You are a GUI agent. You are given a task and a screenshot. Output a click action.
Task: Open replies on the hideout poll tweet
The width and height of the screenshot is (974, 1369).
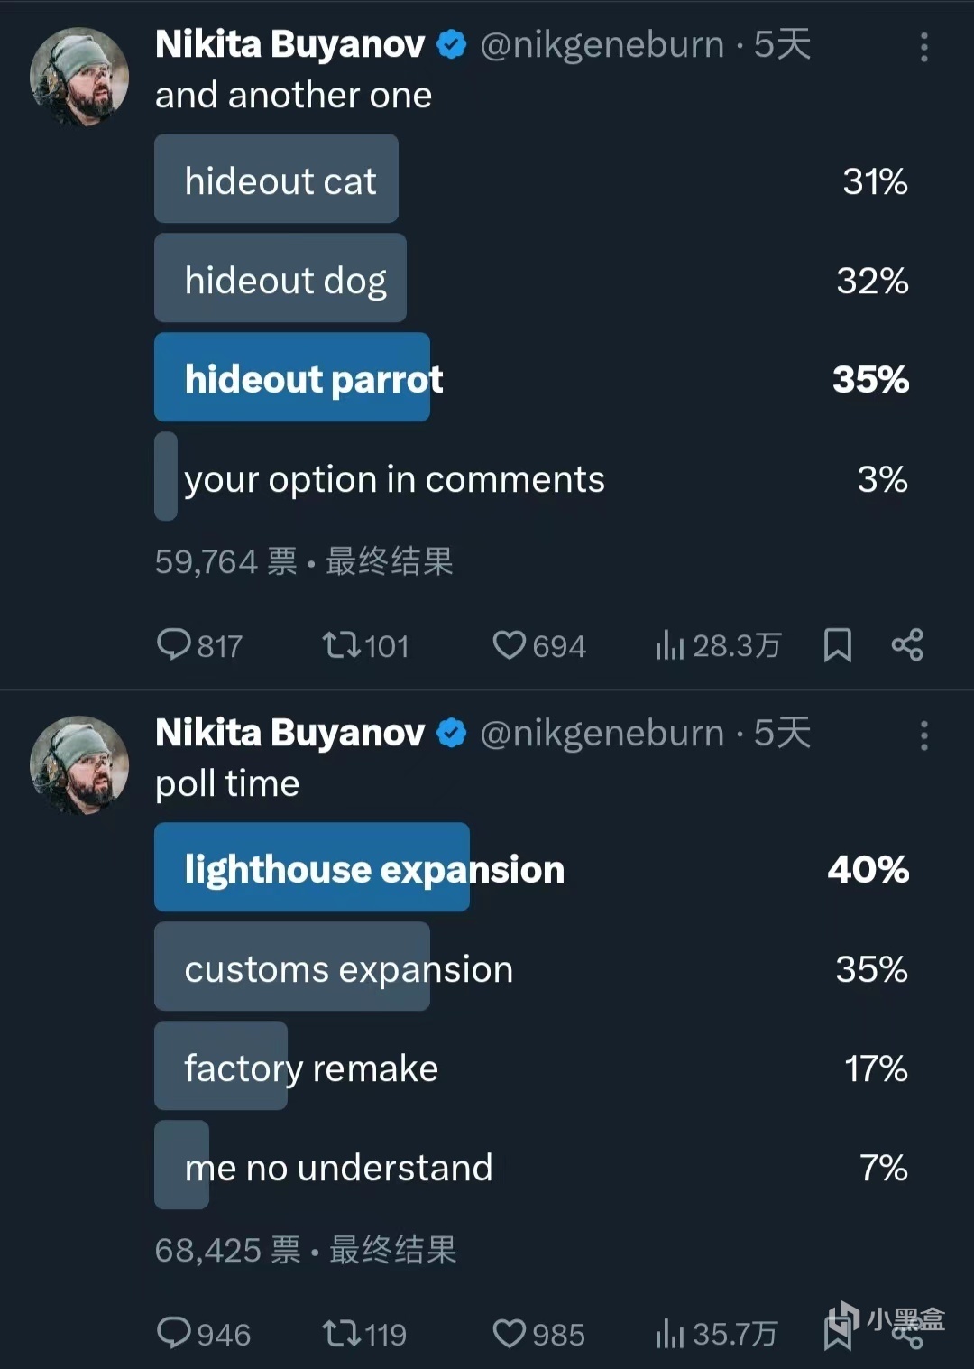(199, 645)
